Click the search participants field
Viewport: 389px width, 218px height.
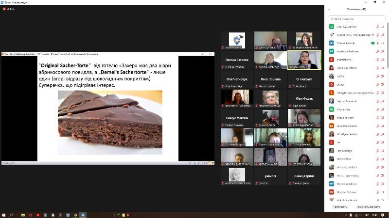[x=357, y=19]
